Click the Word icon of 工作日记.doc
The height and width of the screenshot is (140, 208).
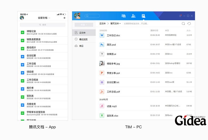point(102,35)
